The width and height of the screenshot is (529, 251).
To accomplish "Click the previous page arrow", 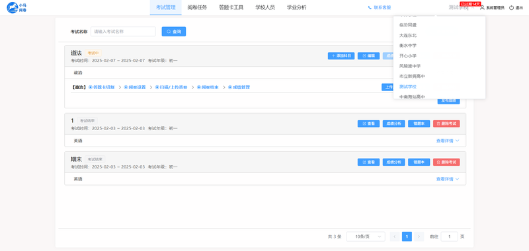I will pyautogui.click(x=395, y=236).
